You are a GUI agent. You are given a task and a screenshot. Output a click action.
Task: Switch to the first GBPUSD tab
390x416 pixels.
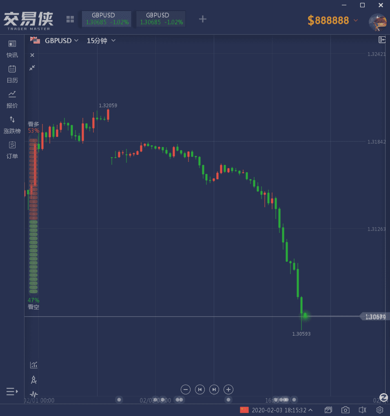pos(107,19)
